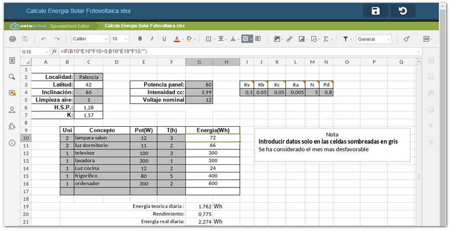Click the Print icon in toolbar
The height and width of the screenshot is (231, 450).
[x=13, y=39]
